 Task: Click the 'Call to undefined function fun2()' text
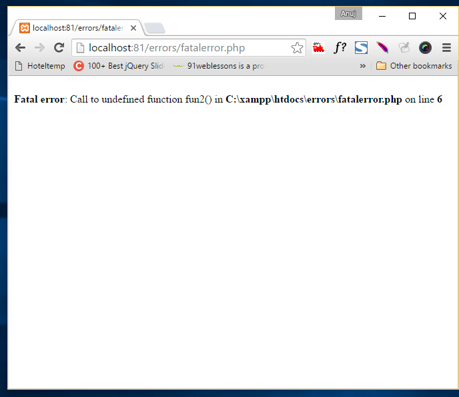coord(141,99)
